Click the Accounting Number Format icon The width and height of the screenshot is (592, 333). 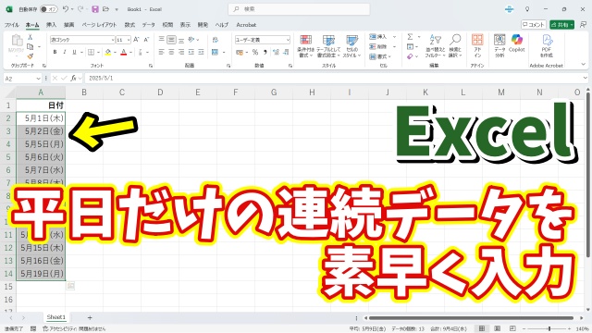point(240,52)
